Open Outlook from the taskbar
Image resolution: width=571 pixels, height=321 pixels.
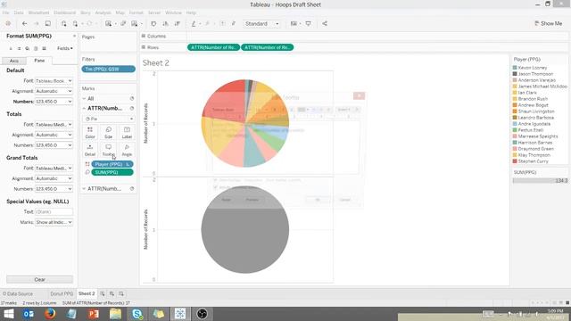coord(29,313)
